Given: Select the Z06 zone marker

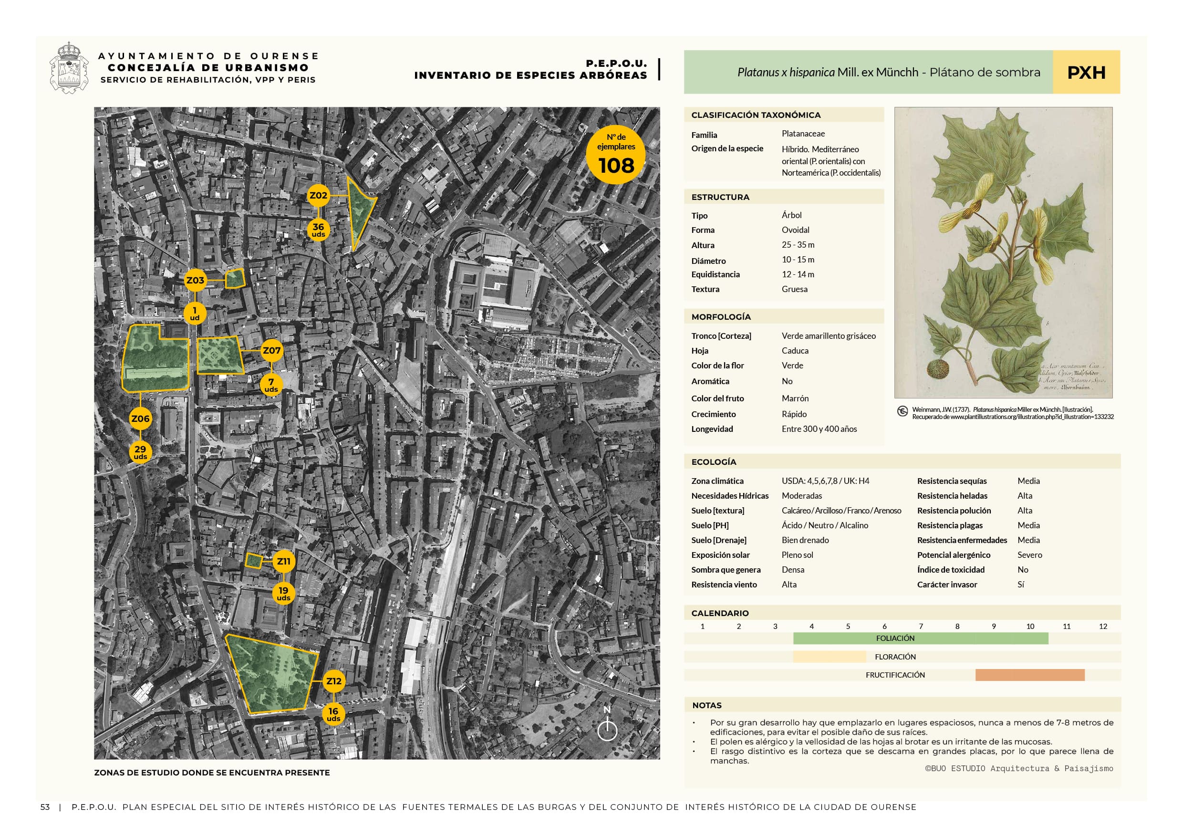Looking at the screenshot, I should point(140,418).
